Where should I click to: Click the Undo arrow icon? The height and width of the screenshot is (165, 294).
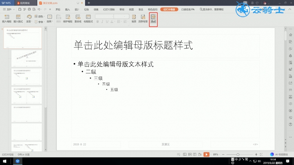coord(39,10)
